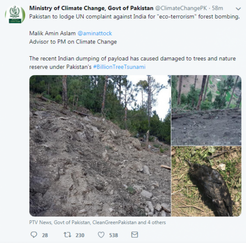
Task: Click the PTV News tagged account
Action: (x=40, y=222)
